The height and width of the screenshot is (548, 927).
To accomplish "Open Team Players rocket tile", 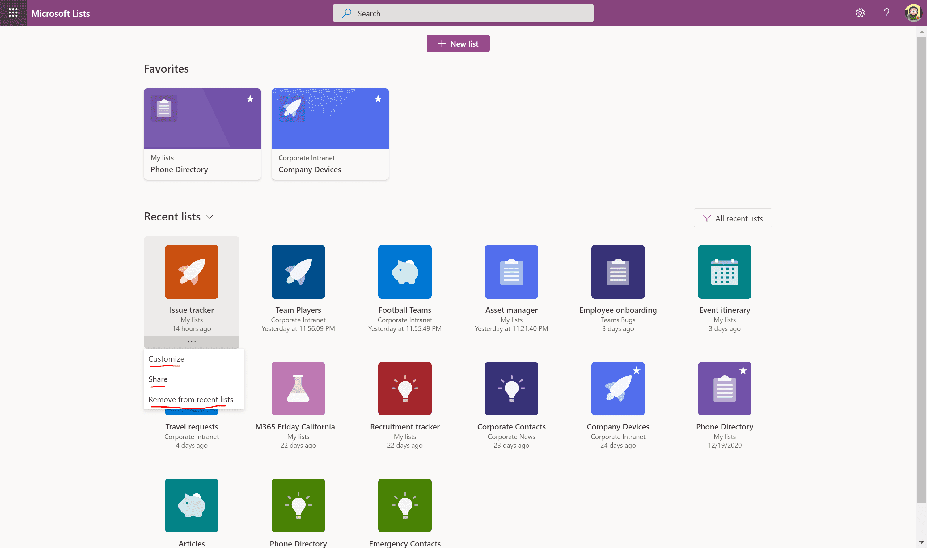I will coord(298,271).
